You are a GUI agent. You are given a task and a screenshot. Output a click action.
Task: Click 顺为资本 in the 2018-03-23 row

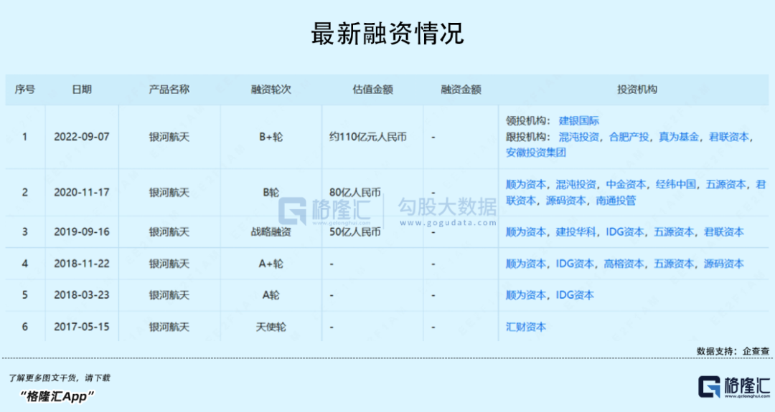pyautogui.click(x=526, y=295)
